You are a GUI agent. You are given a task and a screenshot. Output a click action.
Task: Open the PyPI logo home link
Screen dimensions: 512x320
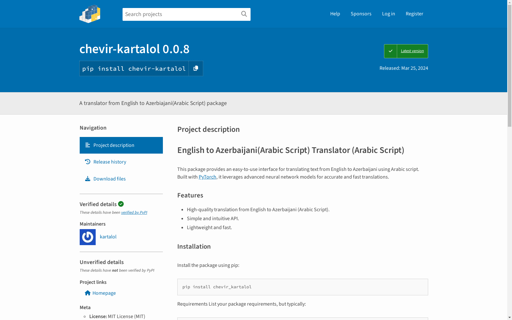tap(90, 14)
